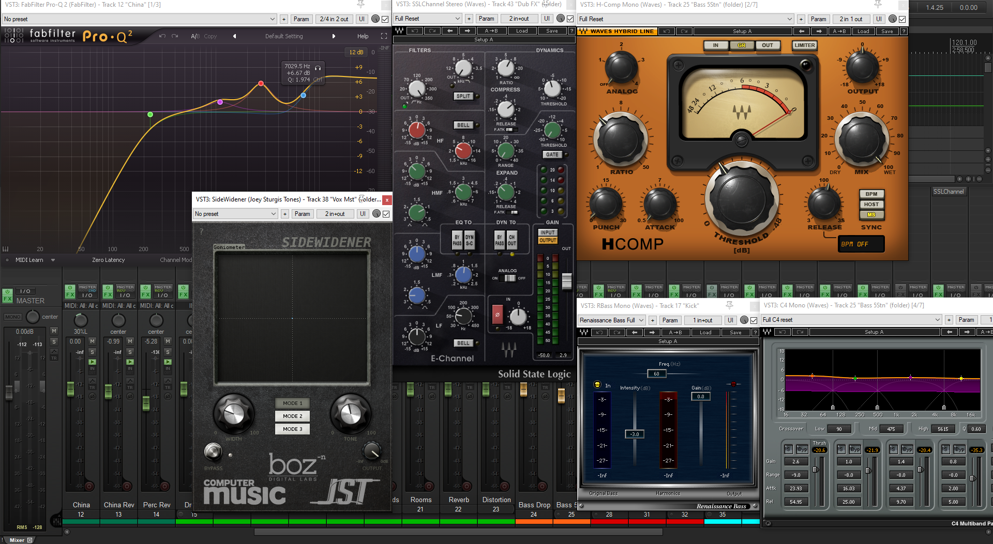Image resolution: width=993 pixels, height=544 pixels.
Task: Mute the Master track
Action: [x=54, y=331]
